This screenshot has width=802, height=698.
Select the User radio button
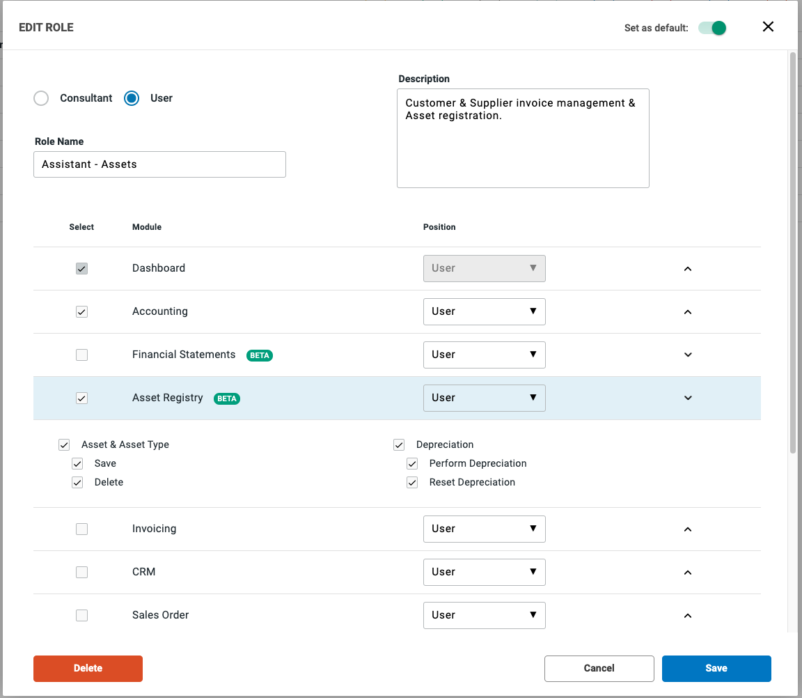pos(132,98)
